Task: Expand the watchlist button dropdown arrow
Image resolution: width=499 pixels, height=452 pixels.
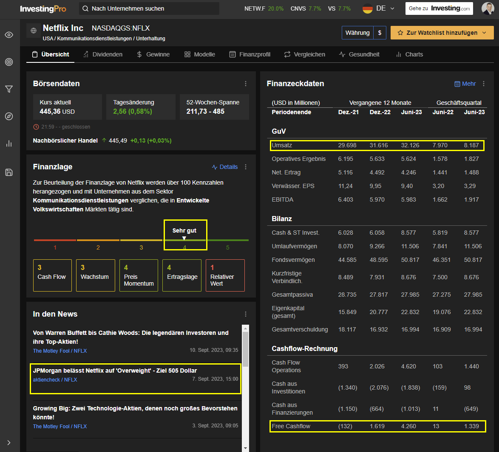Action: 485,33
